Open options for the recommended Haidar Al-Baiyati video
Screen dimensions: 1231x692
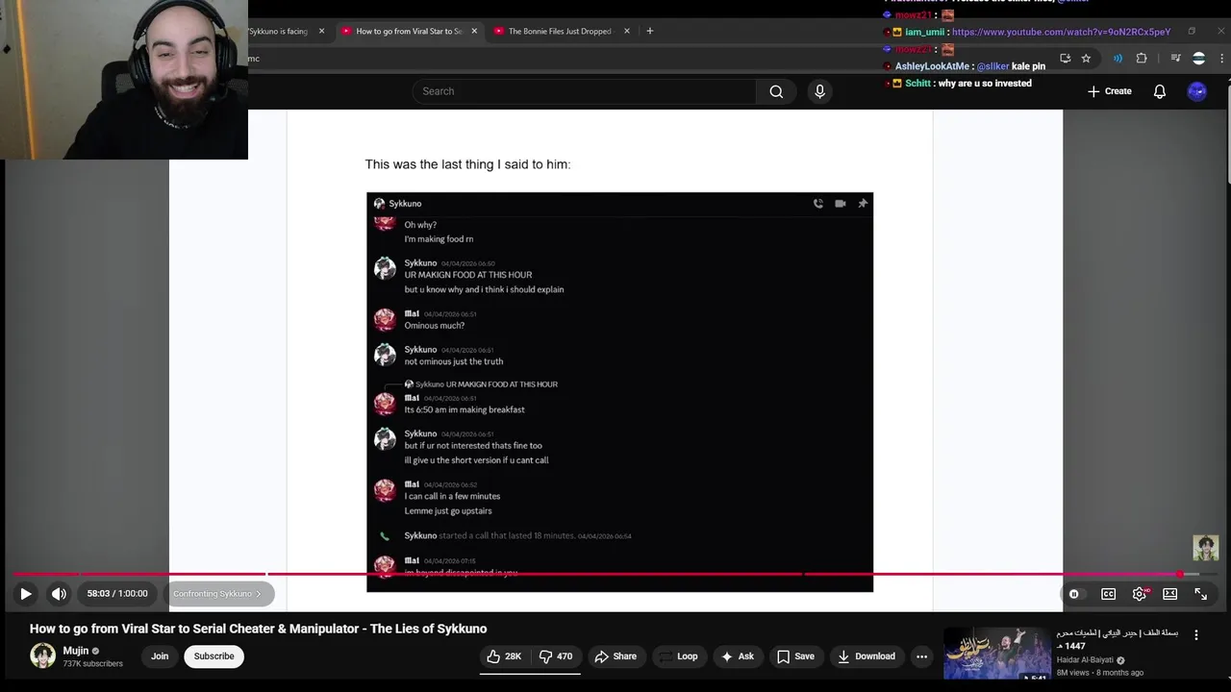pyautogui.click(x=1196, y=635)
